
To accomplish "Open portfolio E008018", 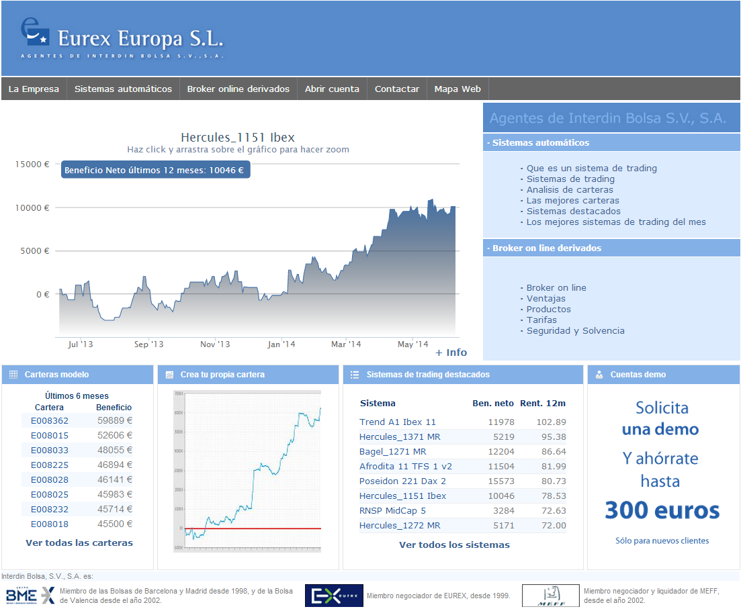I will point(50,524).
